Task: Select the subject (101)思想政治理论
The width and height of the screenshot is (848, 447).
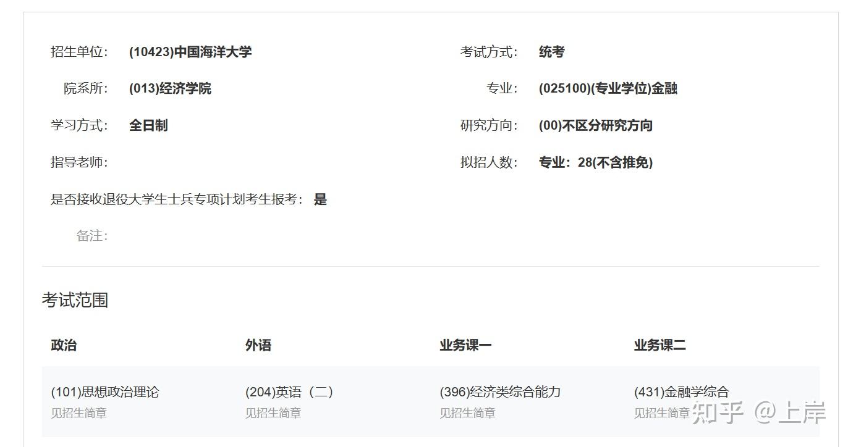Action: pos(104,392)
